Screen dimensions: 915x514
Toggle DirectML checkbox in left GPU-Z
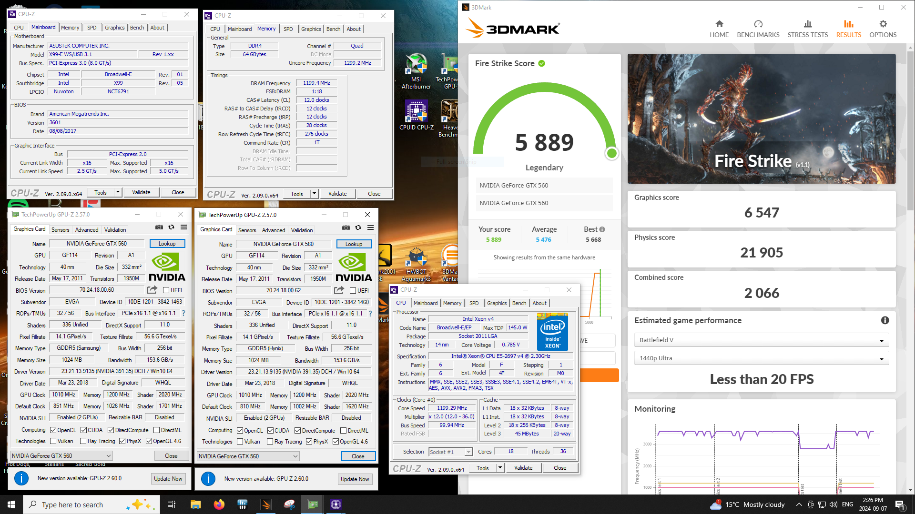click(x=156, y=430)
